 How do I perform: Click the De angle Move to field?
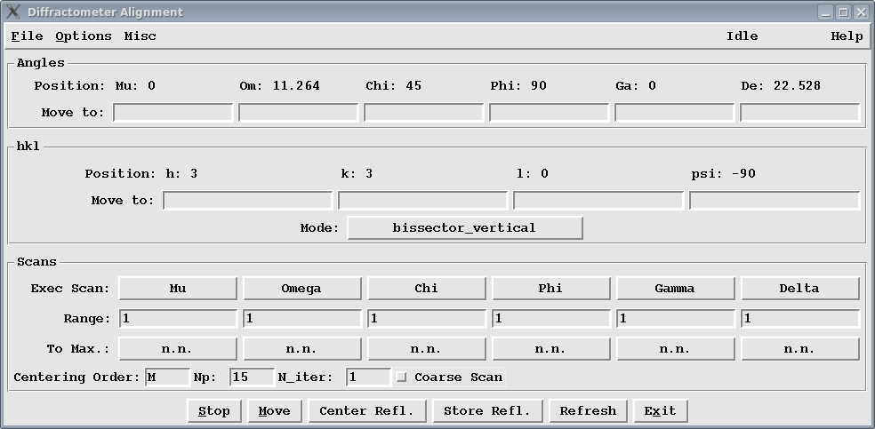(x=799, y=113)
